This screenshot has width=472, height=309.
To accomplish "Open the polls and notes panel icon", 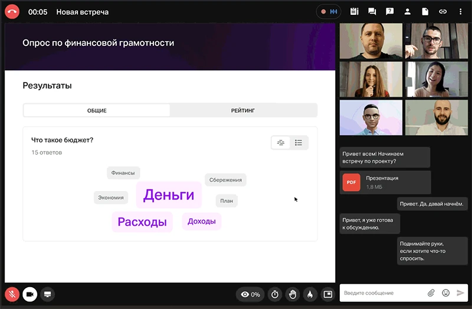I will 355,12.
